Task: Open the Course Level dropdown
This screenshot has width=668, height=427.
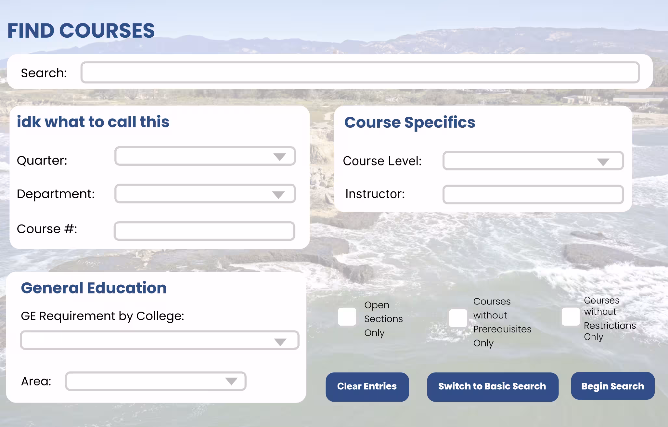Action: (533, 161)
